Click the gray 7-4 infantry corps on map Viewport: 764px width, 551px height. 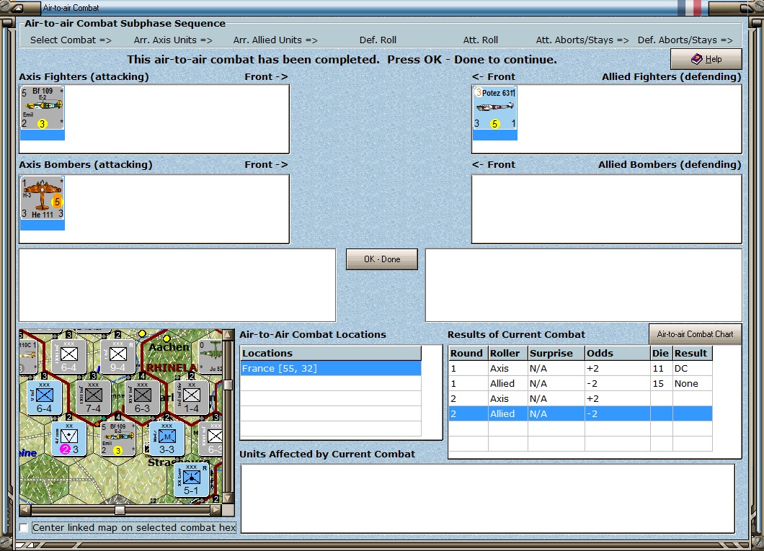pos(94,398)
